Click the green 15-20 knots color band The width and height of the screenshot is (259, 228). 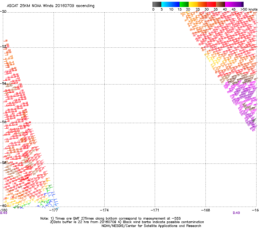[x=184, y=4]
